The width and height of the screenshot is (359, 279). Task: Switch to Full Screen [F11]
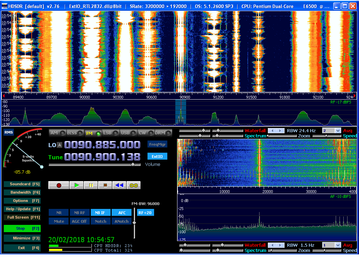click(22, 217)
